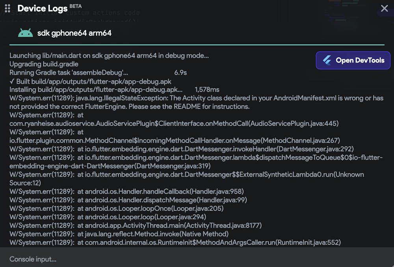Screen dimensions: 394x267
Task: Click the Upgrading build.gradle log line
Action: click(44, 64)
